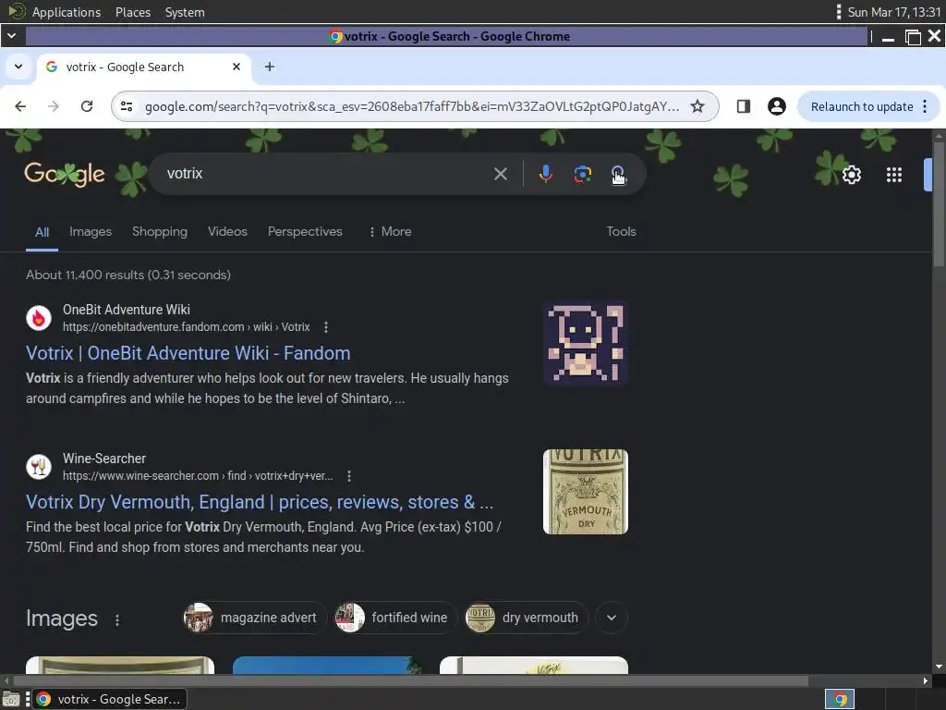Viewport: 946px width, 710px height.
Task: Open Votrix Dry Vermouth England link
Action: coord(260,502)
